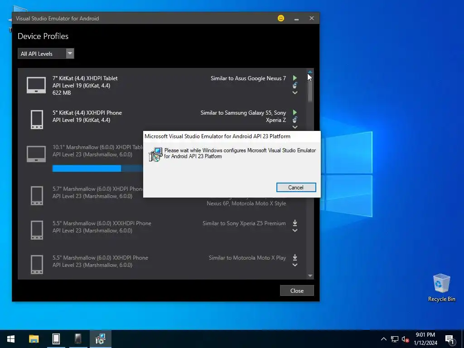The height and width of the screenshot is (348, 464).
Task: Select '5" KitKat (4.4) XXHDPI Phone' title
Action: pyautogui.click(x=87, y=113)
